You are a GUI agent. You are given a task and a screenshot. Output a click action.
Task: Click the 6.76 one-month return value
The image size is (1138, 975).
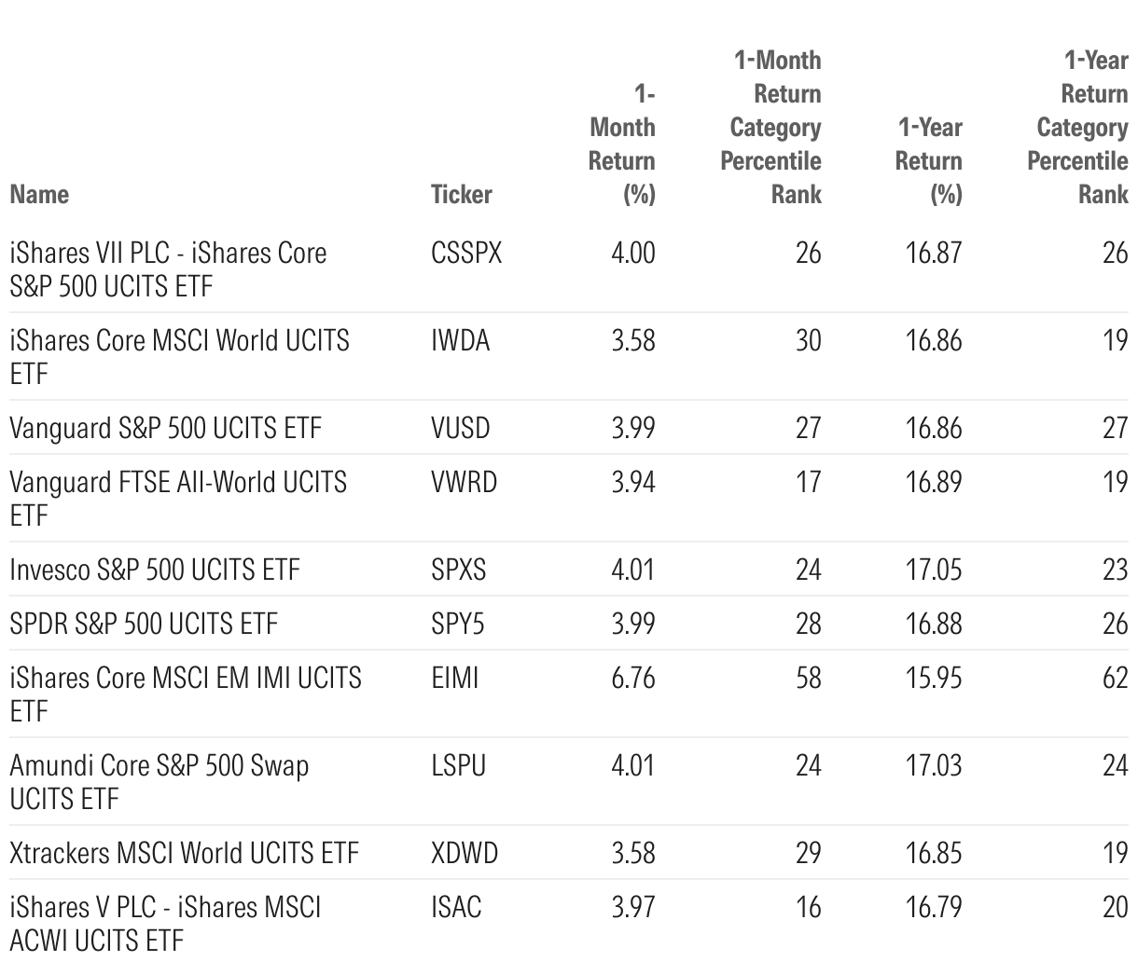pyautogui.click(x=633, y=678)
